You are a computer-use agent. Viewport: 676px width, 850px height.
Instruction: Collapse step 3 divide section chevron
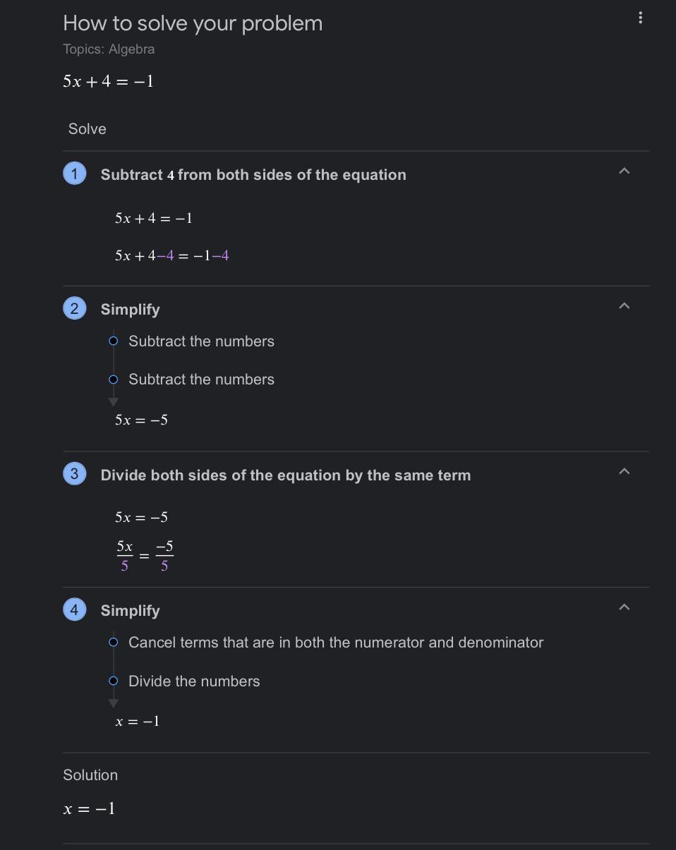tap(624, 471)
